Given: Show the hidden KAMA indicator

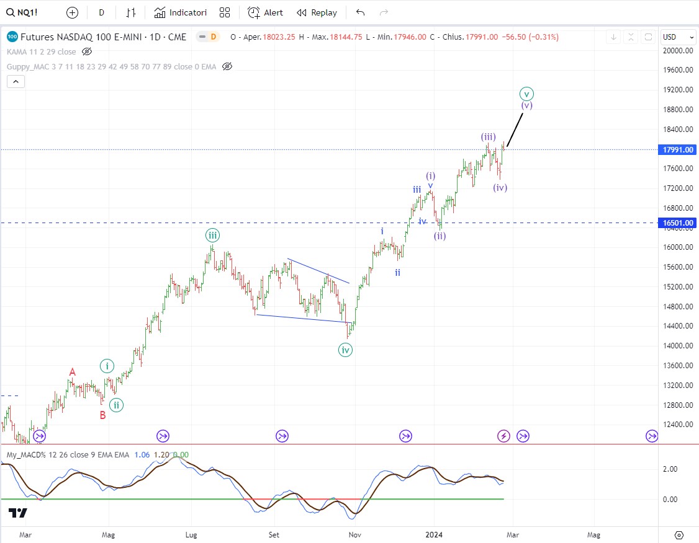Looking at the screenshot, I should pos(87,51).
